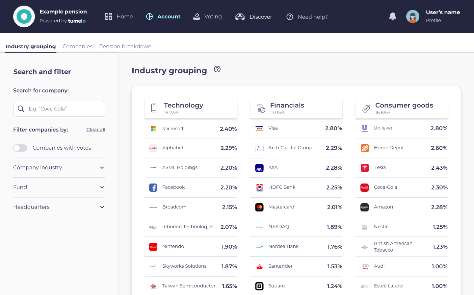The width and height of the screenshot is (474, 295).
Task: Click the AXA logo icon
Action: coord(259,168)
